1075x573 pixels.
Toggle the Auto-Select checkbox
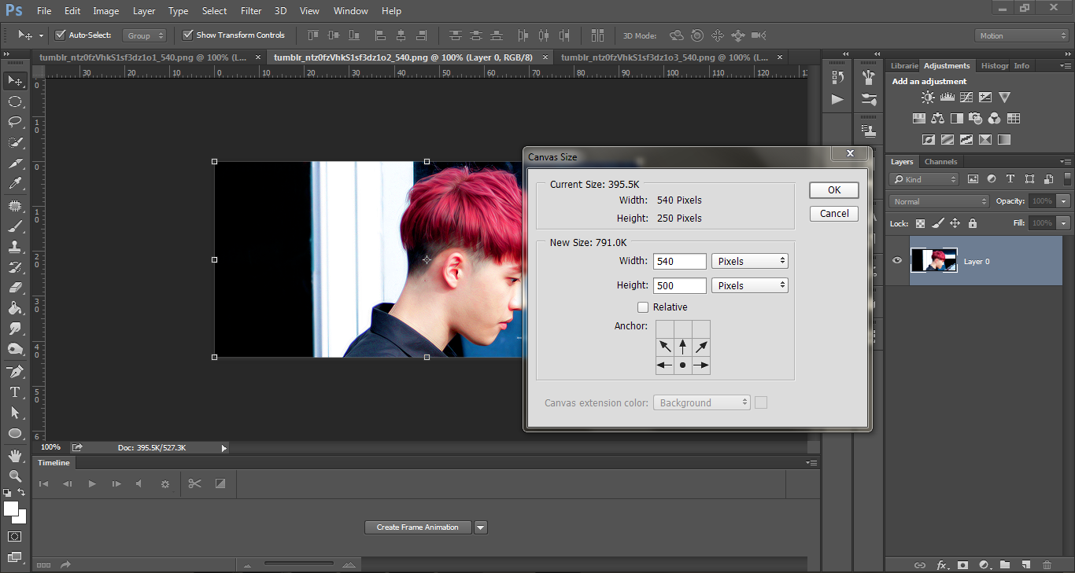60,35
